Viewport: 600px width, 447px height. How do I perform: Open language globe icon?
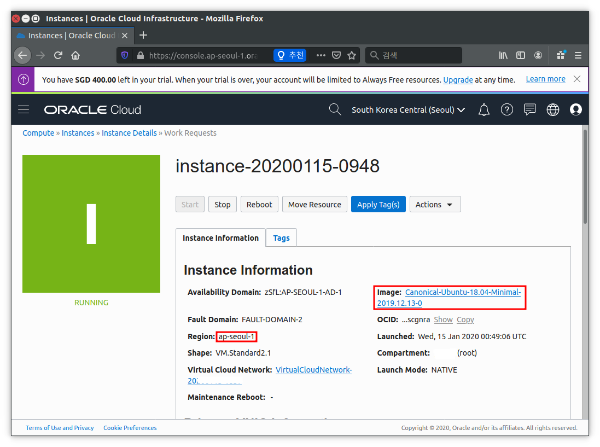pyautogui.click(x=552, y=110)
